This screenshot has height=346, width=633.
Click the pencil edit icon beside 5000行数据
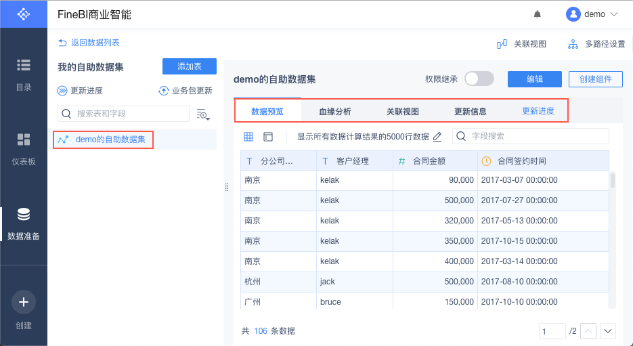pos(437,137)
